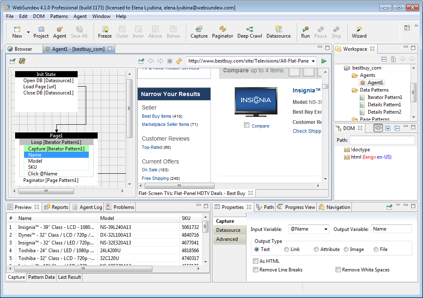Viewport: 423px width, 298px height.
Task: Open the Properties panel view menu triangle
Action: tap(398, 206)
